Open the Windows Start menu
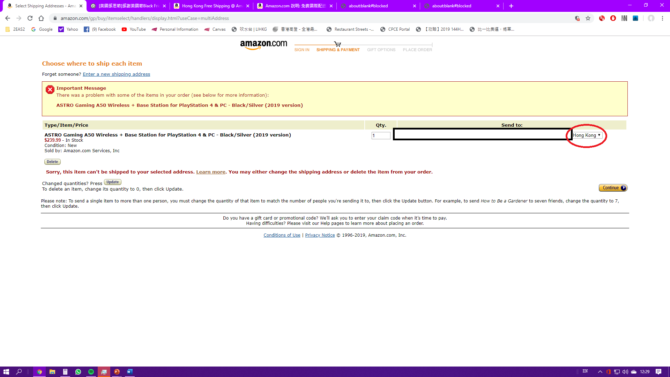 click(x=6, y=372)
